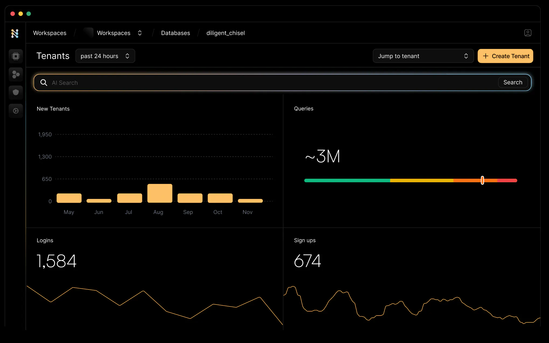
Task: Click the Neon logo icon top-left
Action: 15,33
